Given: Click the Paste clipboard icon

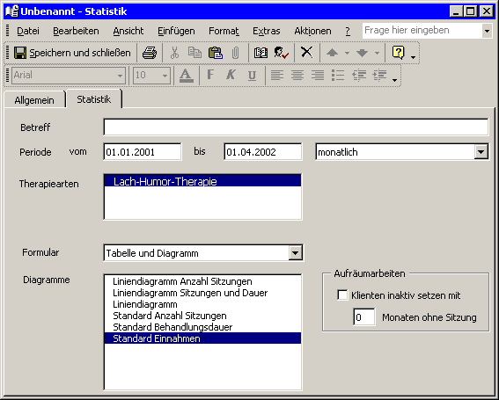Looking at the screenshot, I should pyautogui.click(x=216, y=53).
